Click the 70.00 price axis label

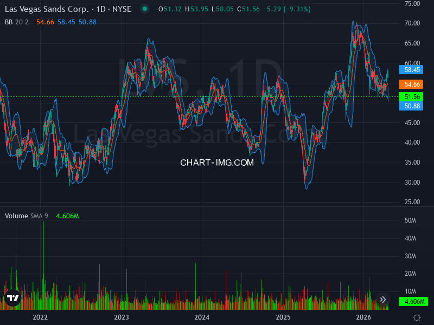(412, 23)
